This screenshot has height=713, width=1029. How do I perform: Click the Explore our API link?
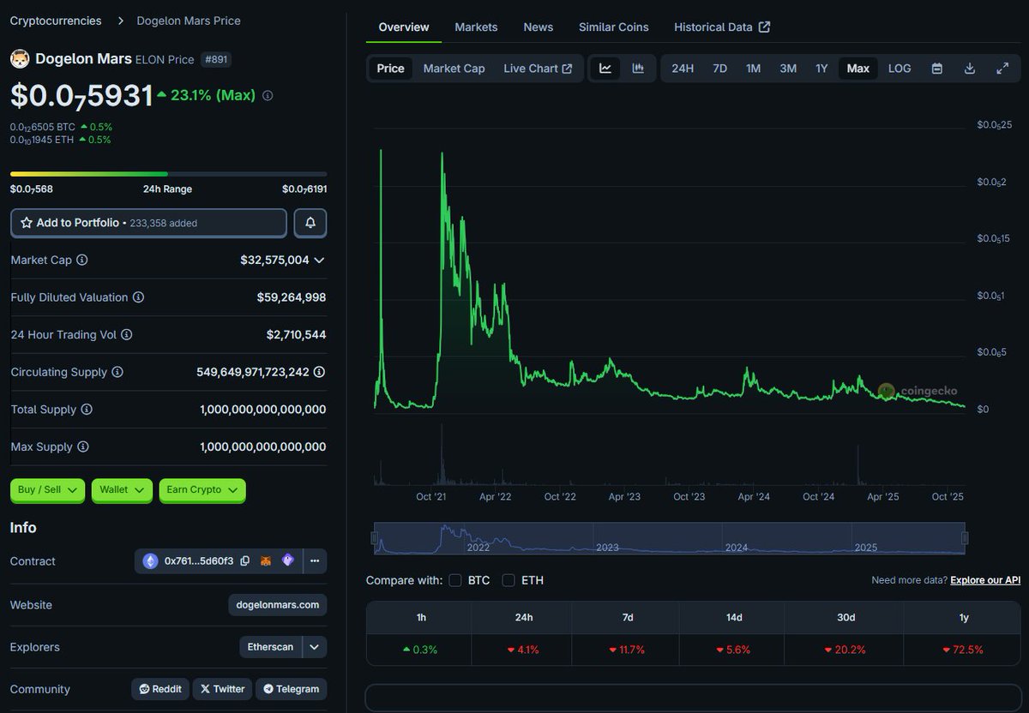coord(984,580)
